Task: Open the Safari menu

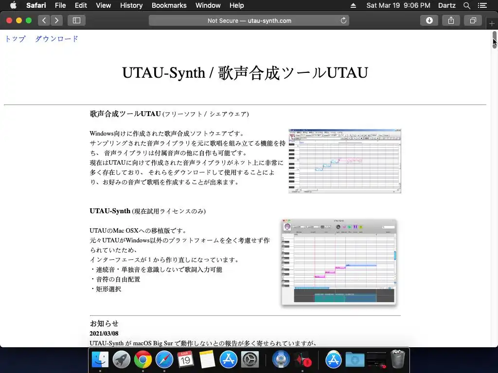Action: point(36,5)
